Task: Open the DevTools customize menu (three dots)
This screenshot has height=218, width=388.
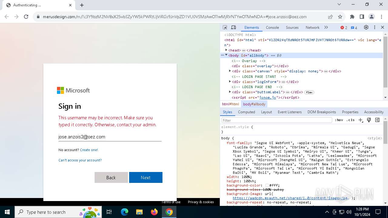Action: (x=375, y=27)
